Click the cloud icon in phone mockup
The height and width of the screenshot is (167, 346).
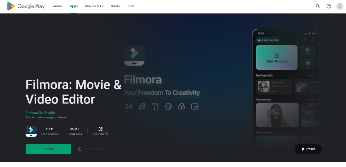[305, 40]
